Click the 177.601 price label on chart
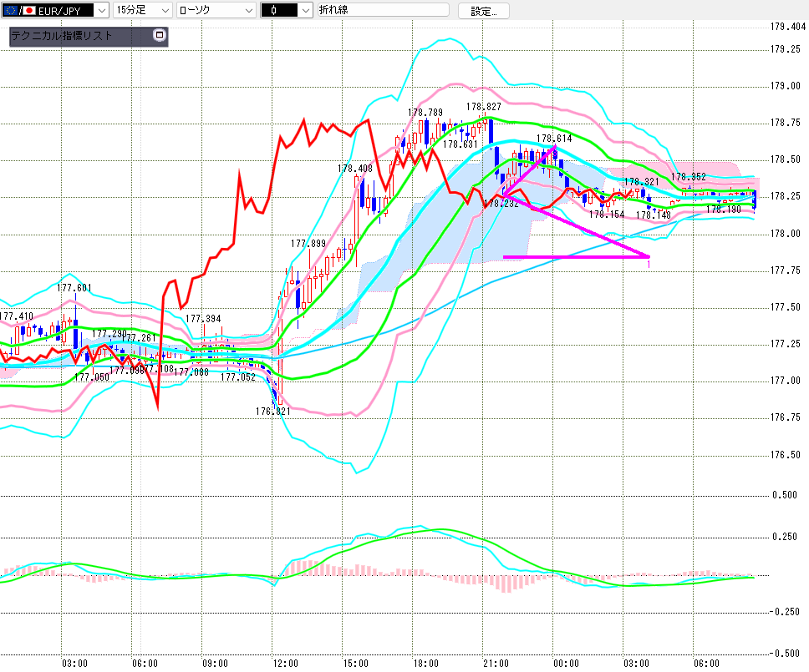The image size is (809, 672). pyautogui.click(x=74, y=288)
